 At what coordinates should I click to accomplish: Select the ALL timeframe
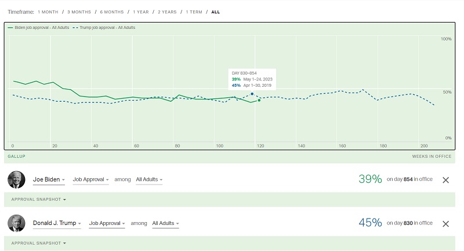[215, 12]
